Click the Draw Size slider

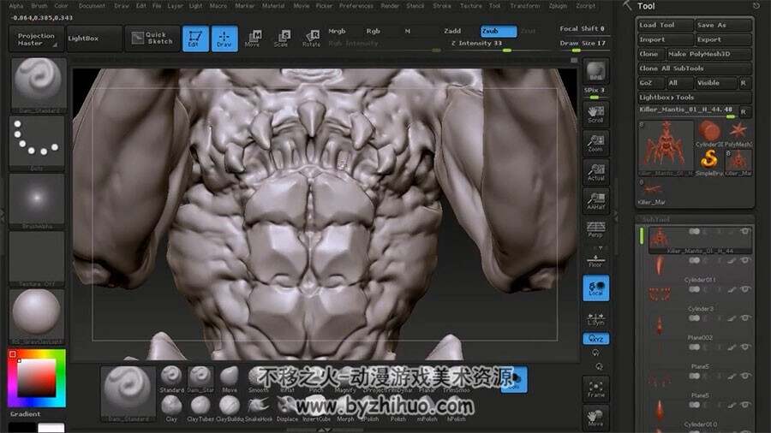pyautogui.click(x=583, y=44)
